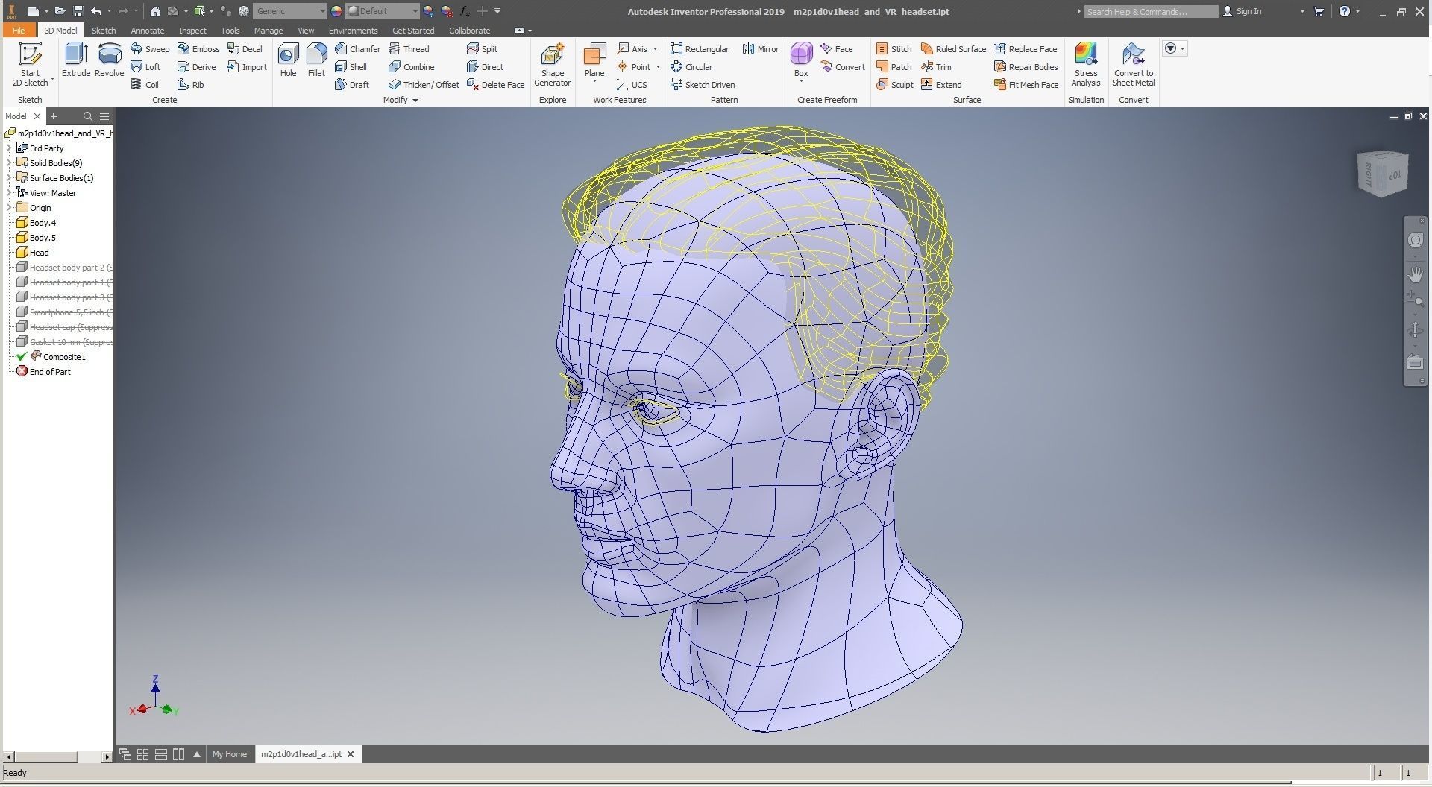Expand the 3rd Party node

9,148
